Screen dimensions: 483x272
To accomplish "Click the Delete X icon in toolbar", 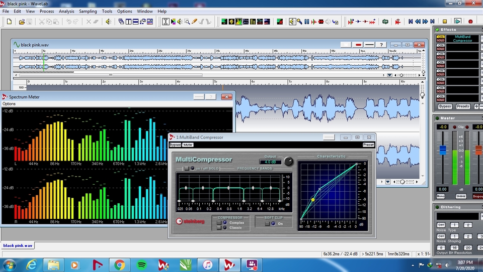I will 89,22.
